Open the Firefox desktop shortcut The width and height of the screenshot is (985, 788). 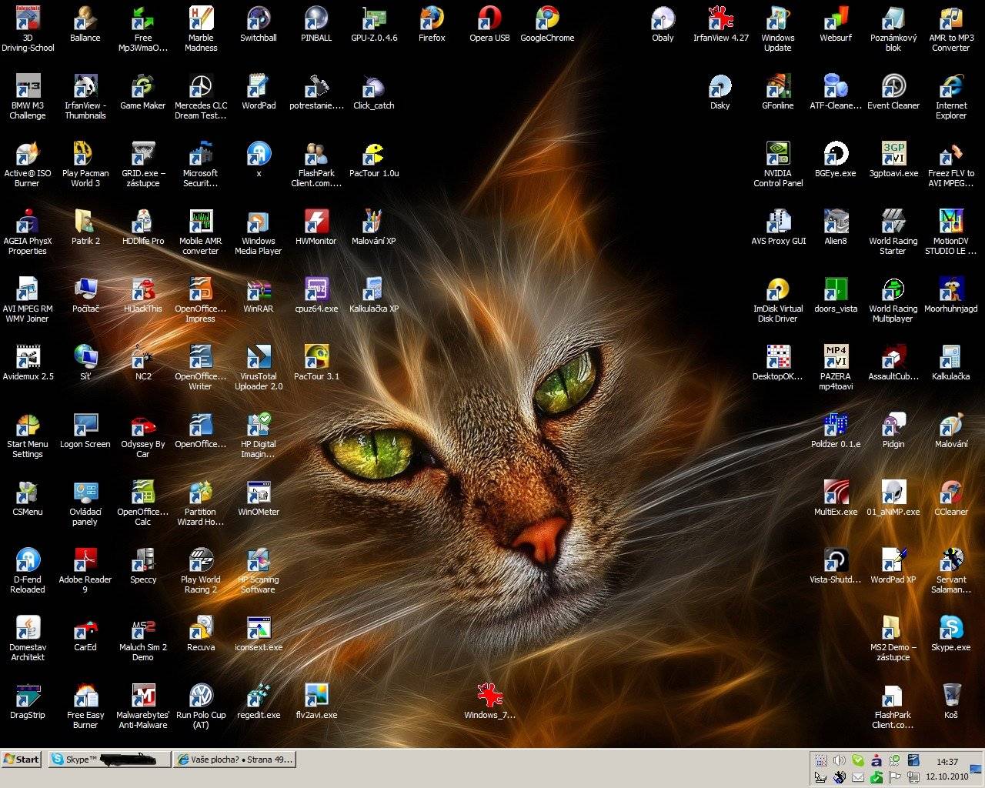point(432,18)
